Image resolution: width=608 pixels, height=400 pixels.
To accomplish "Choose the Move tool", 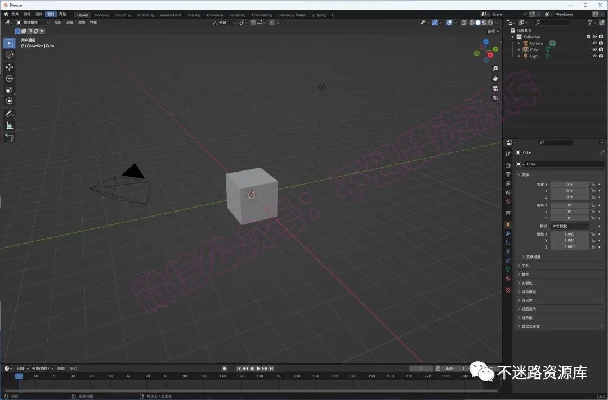I will tap(10, 67).
